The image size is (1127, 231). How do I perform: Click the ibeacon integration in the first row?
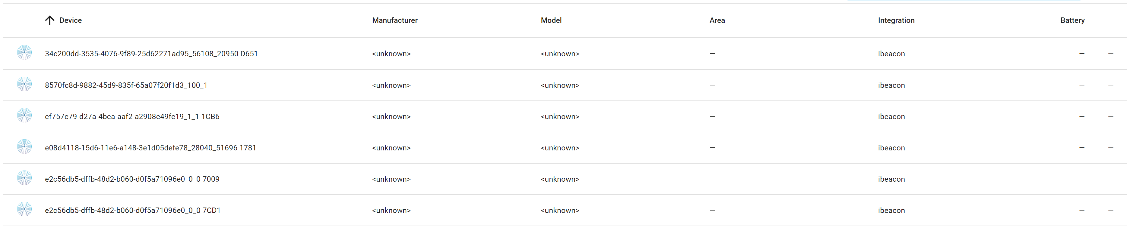pos(891,53)
